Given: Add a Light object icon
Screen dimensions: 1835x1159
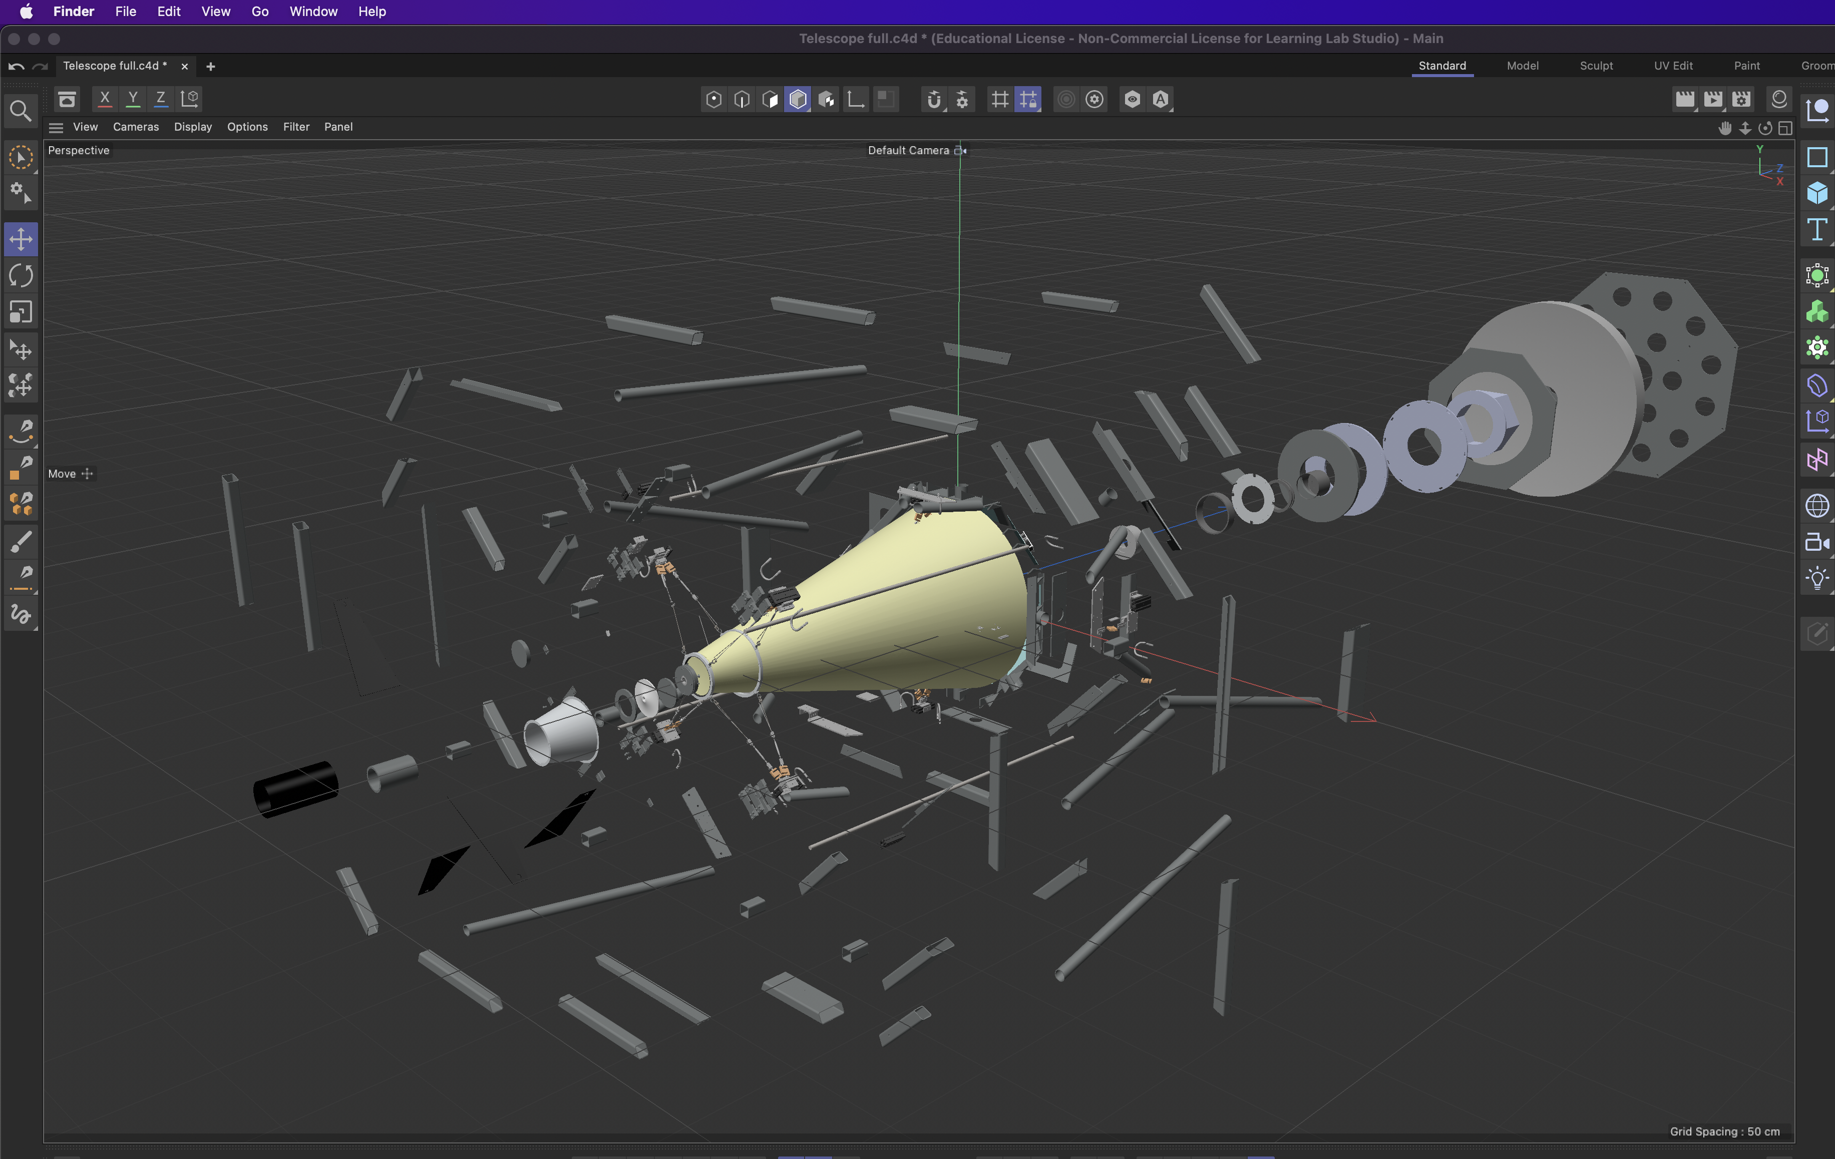Looking at the screenshot, I should (x=1816, y=578).
